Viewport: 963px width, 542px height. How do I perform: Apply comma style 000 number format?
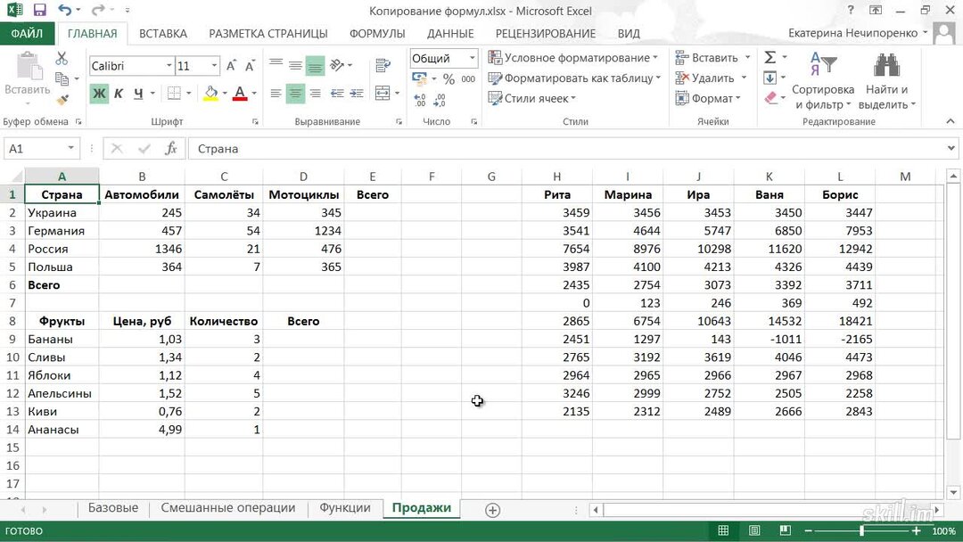[x=468, y=79]
